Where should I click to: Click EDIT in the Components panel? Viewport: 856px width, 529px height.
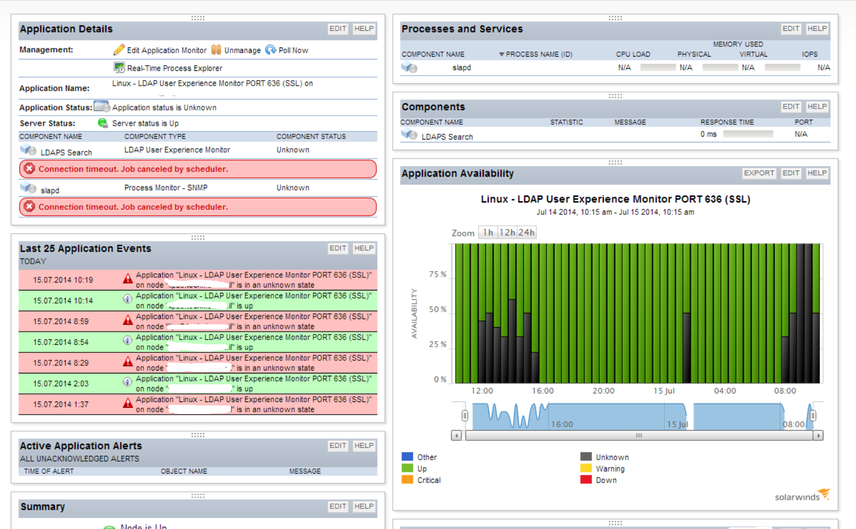coord(791,106)
